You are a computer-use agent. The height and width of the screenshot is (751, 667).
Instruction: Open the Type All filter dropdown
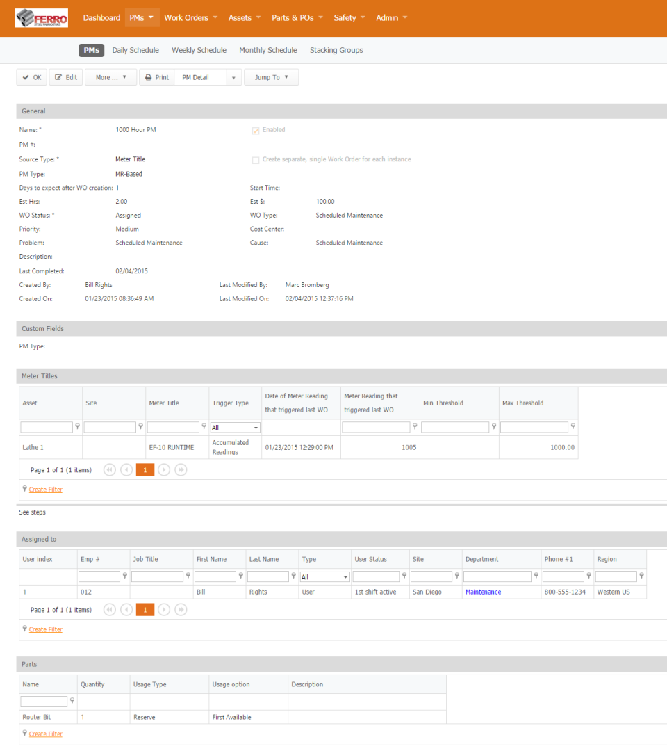(x=325, y=576)
